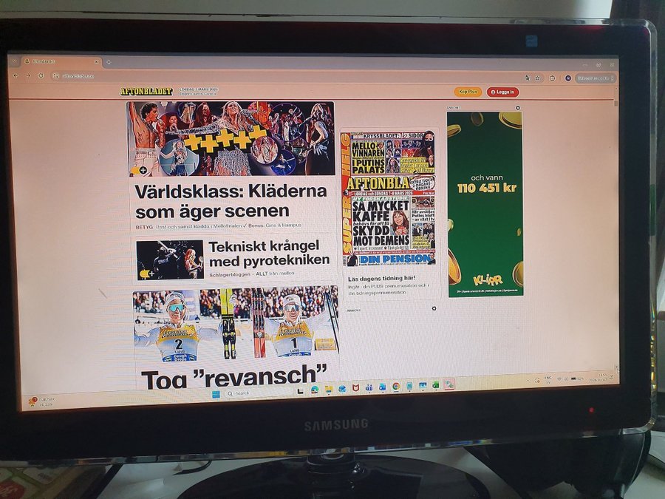Image resolution: width=665 pixels, height=499 pixels.
Task: Open Microsoft Edge from the taskbar
Action: coord(316,387)
